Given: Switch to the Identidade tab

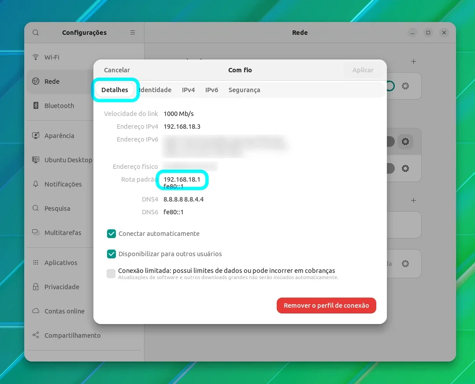Looking at the screenshot, I should coord(155,90).
